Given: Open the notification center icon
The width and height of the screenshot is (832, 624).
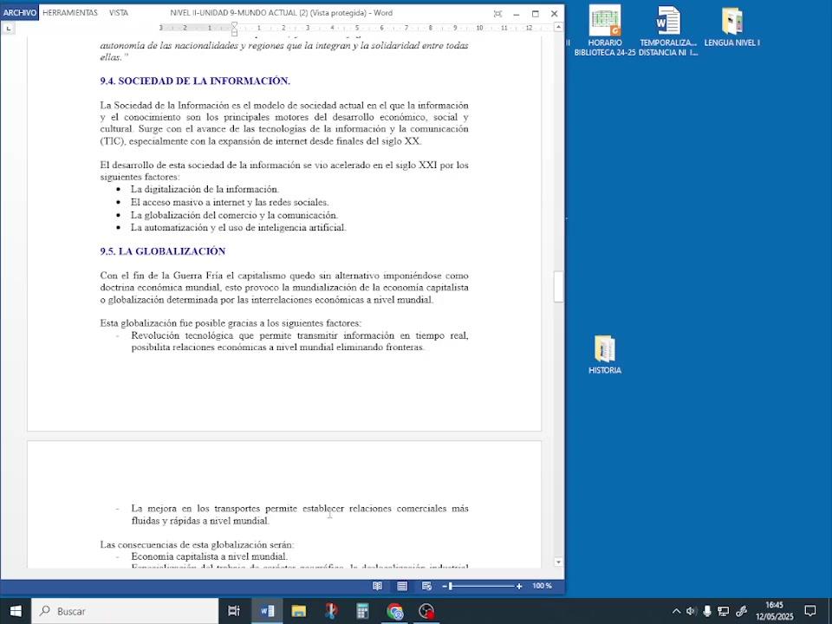Looking at the screenshot, I should point(810,611).
